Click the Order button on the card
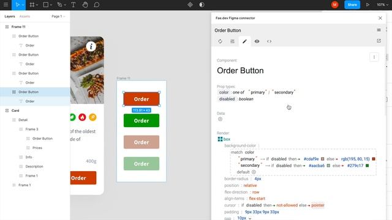 pos(83,178)
